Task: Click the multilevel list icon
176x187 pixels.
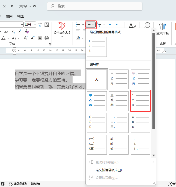Action: click(99, 25)
